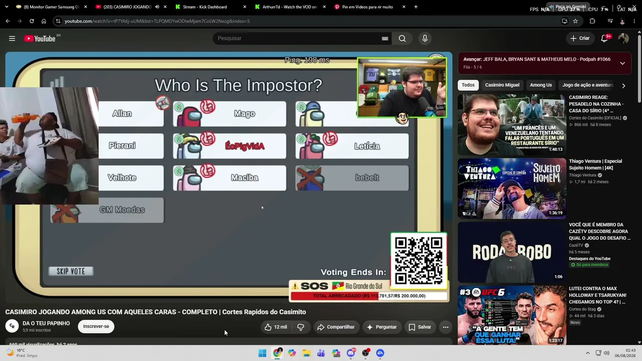Image resolution: width=642 pixels, height=361 pixels.
Task: Select the Casimiro Miguel filter chip
Action: [x=502, y=85]
